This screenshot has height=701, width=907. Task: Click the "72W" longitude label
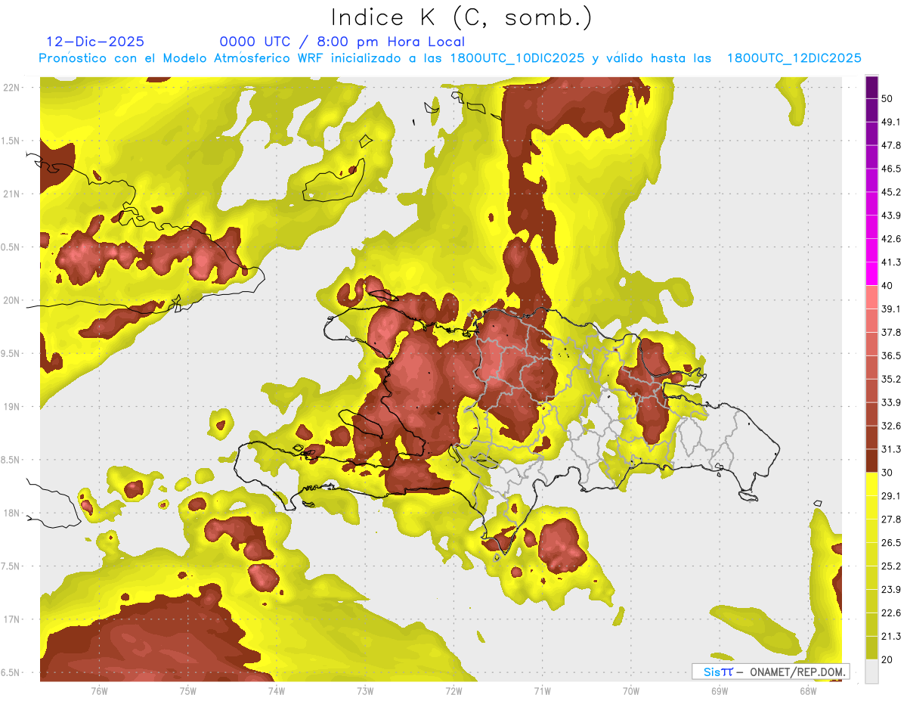click(453, 690)
